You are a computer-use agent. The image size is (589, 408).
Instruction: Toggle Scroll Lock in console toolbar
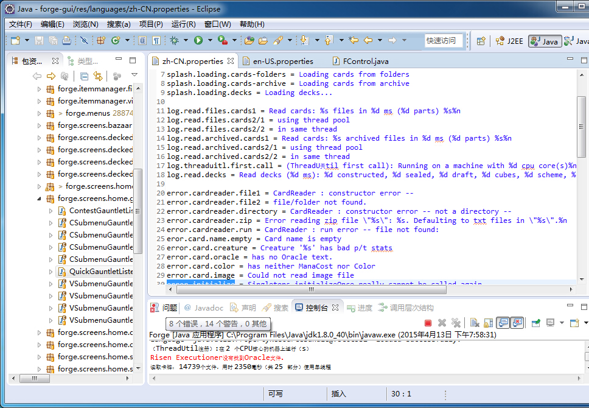click(x=489, y=323)
